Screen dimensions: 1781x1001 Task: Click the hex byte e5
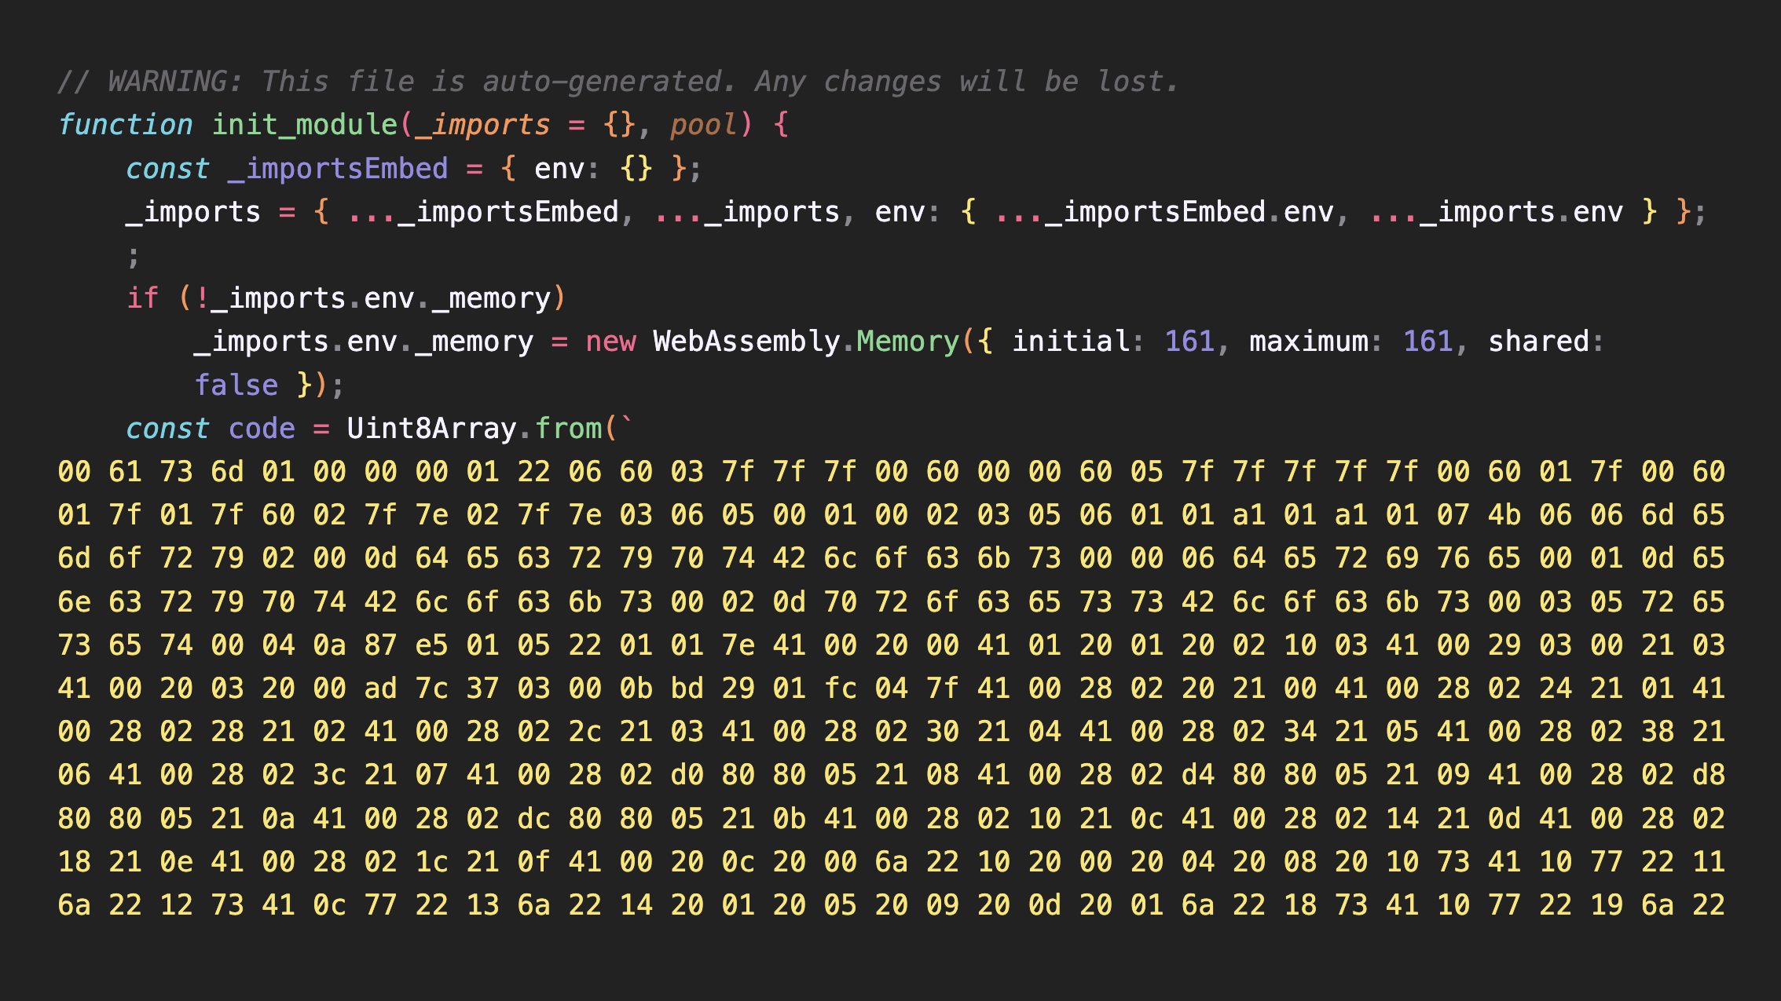point(431,645)
